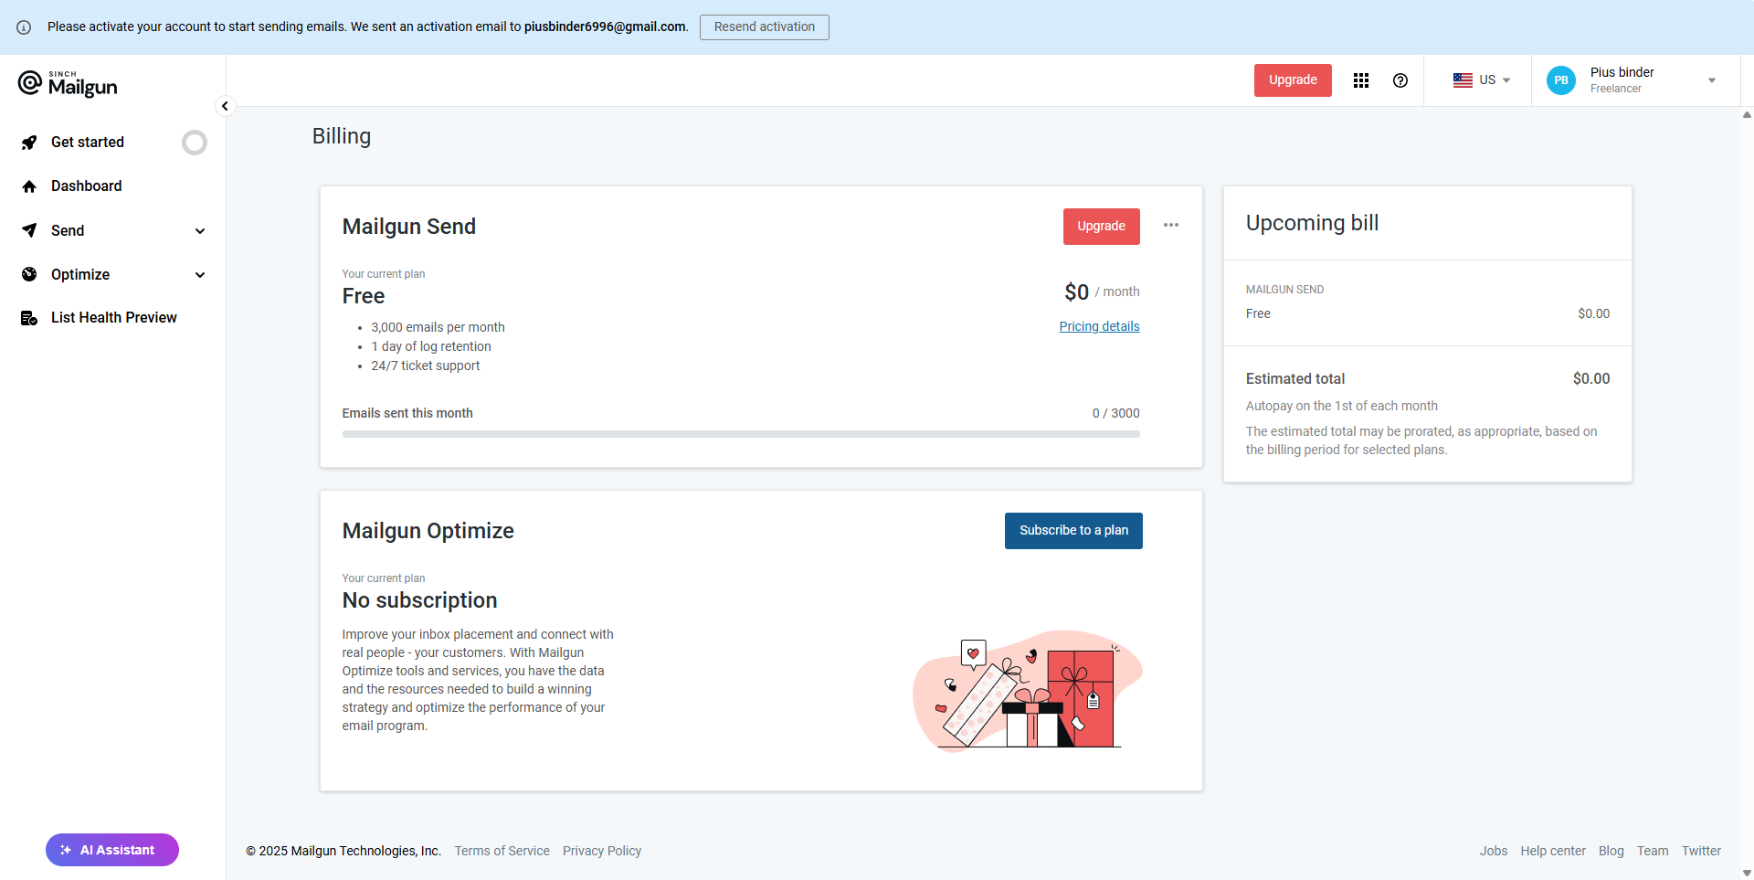
Task: Click Autopay on the 1st text
Action: point(1342,406)
